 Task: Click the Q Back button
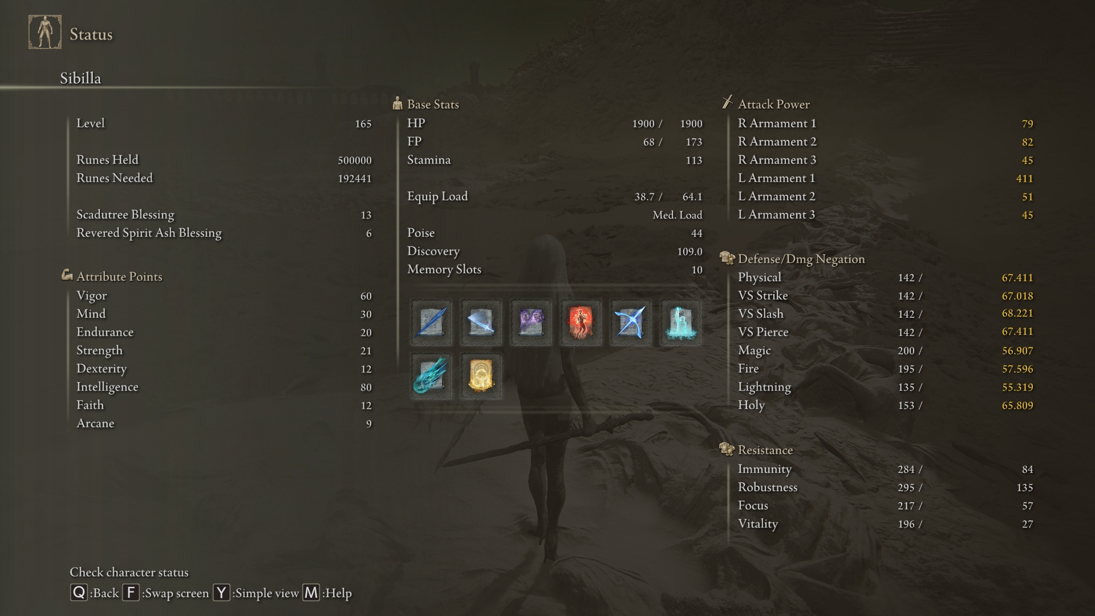[x=79, y=593]
